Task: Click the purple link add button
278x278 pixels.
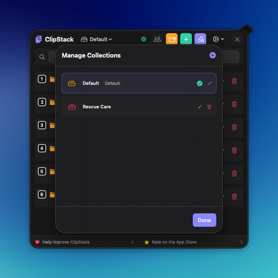Action: coord(200,39)
